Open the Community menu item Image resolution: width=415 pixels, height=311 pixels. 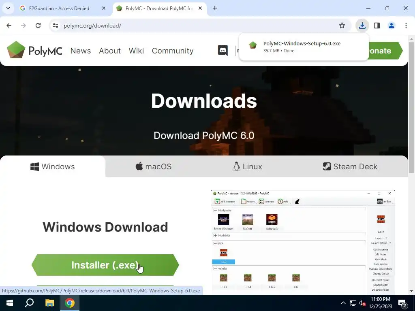[x=173, y=51]
